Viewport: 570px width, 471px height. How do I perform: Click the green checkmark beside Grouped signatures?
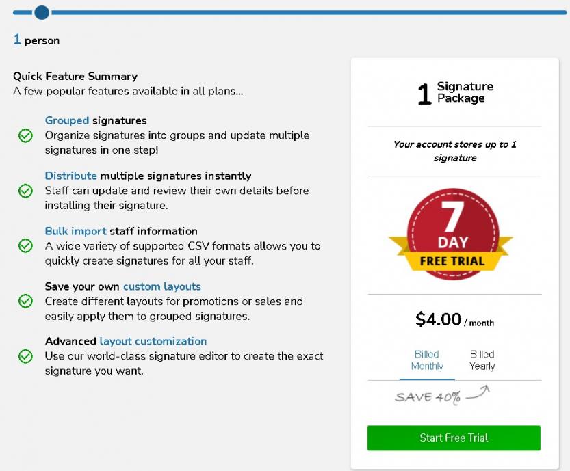coord(25,135)
